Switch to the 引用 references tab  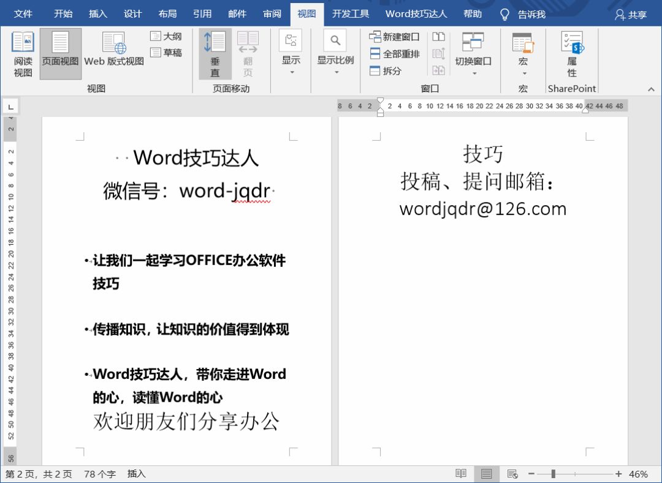pyautogui.click(x=202, y=14)
